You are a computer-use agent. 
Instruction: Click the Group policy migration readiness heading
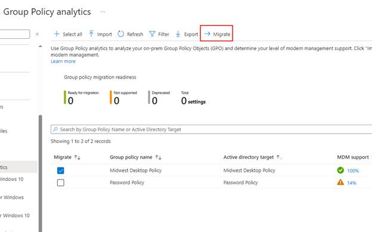[x=100, y=77]
